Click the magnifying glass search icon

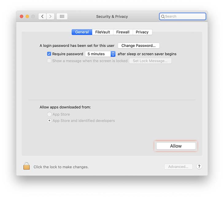coord(163,17)
